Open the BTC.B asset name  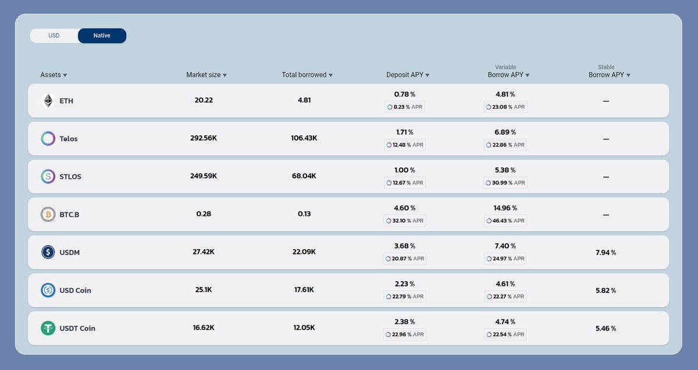[69, 214]
